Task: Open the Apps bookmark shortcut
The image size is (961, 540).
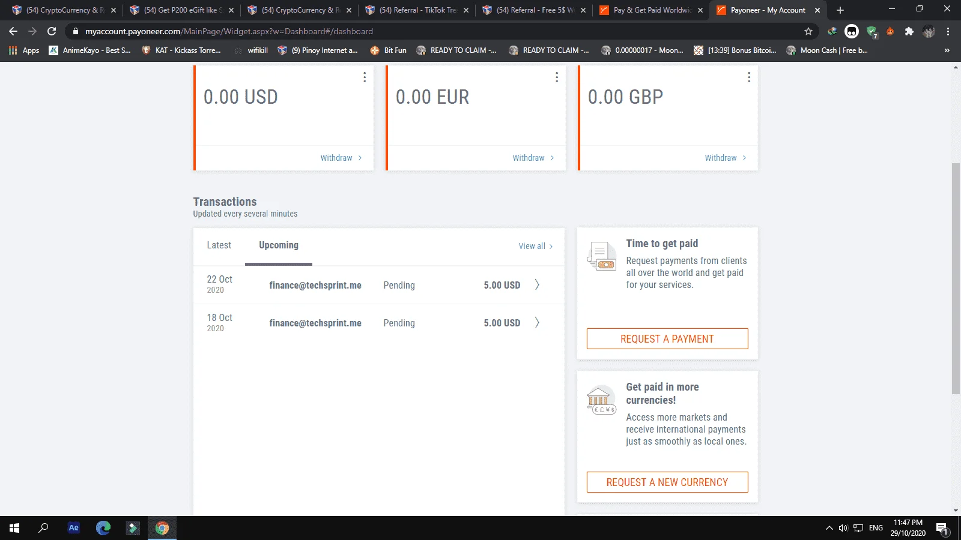Action: click(x=24, y=50)
